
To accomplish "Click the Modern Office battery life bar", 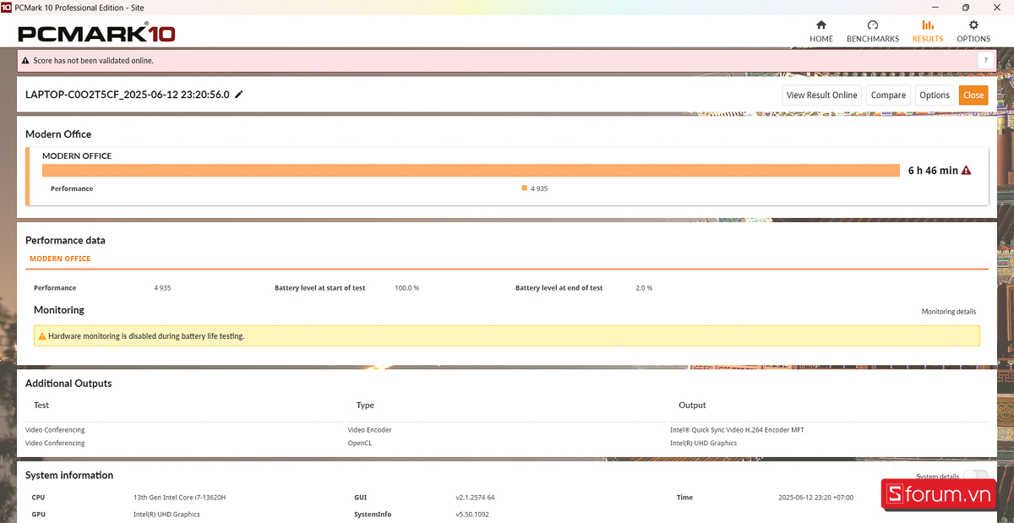I will (x=471, y=170).
